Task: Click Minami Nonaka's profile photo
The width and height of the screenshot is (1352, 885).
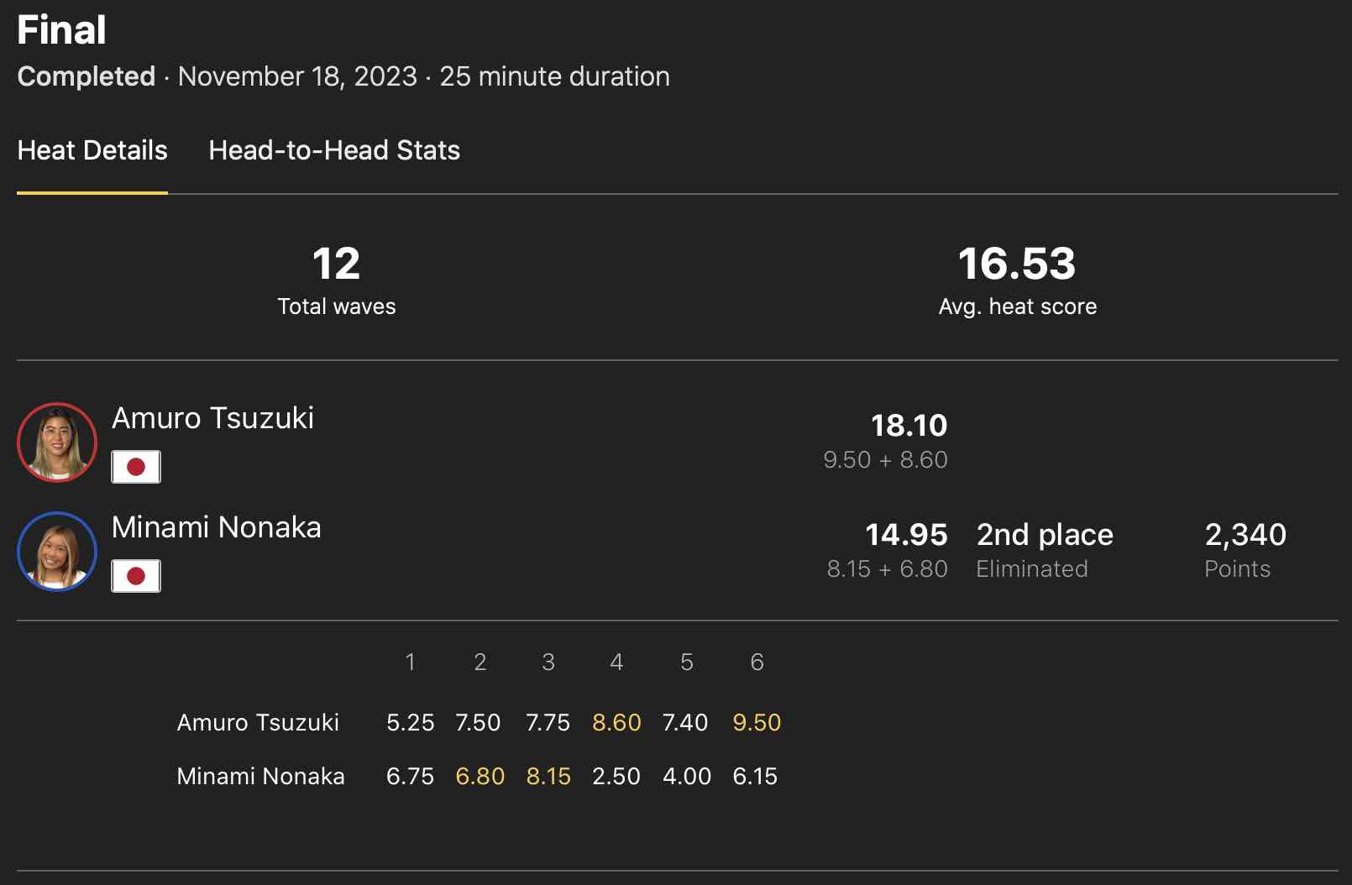Action: point(57,552)
